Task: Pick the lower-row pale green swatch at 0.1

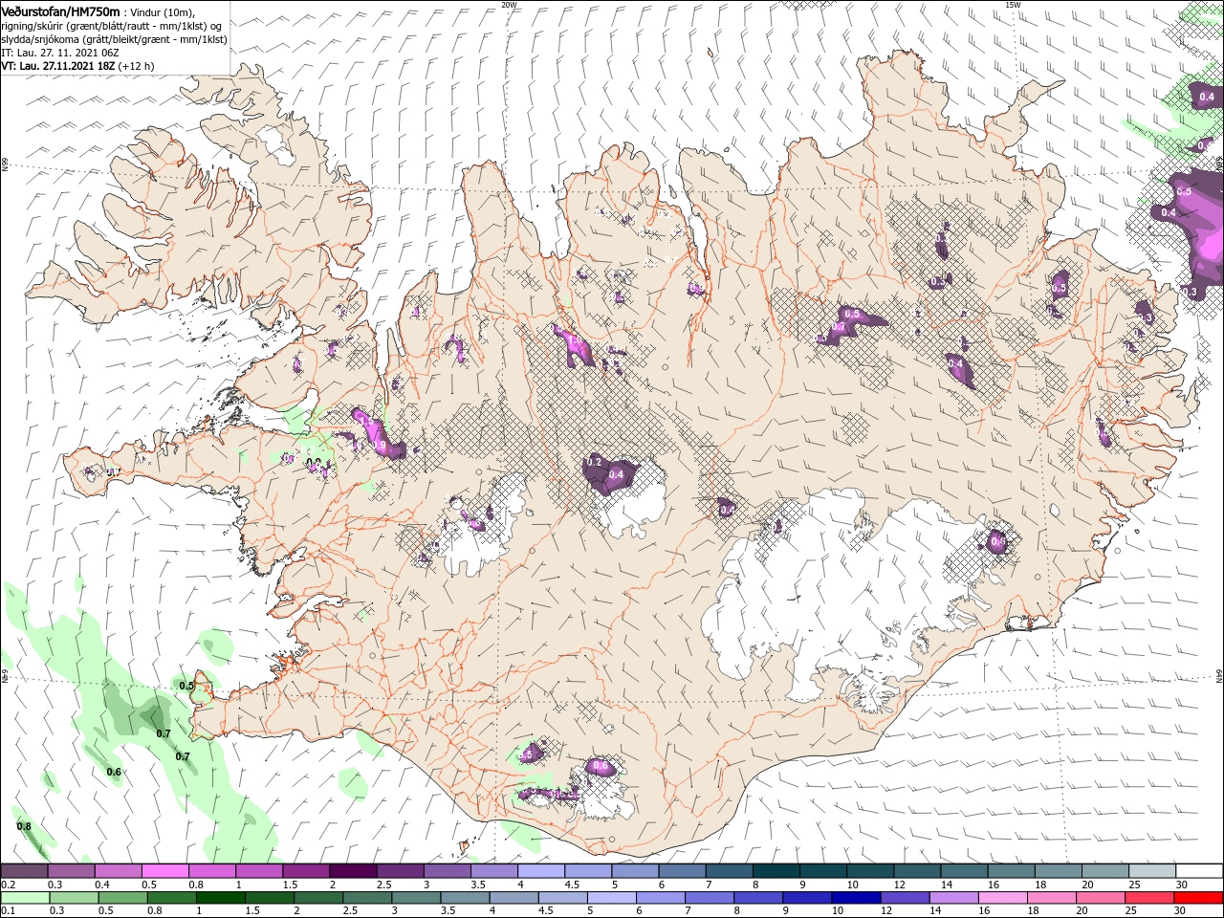Action: click(x=24, y=898)
